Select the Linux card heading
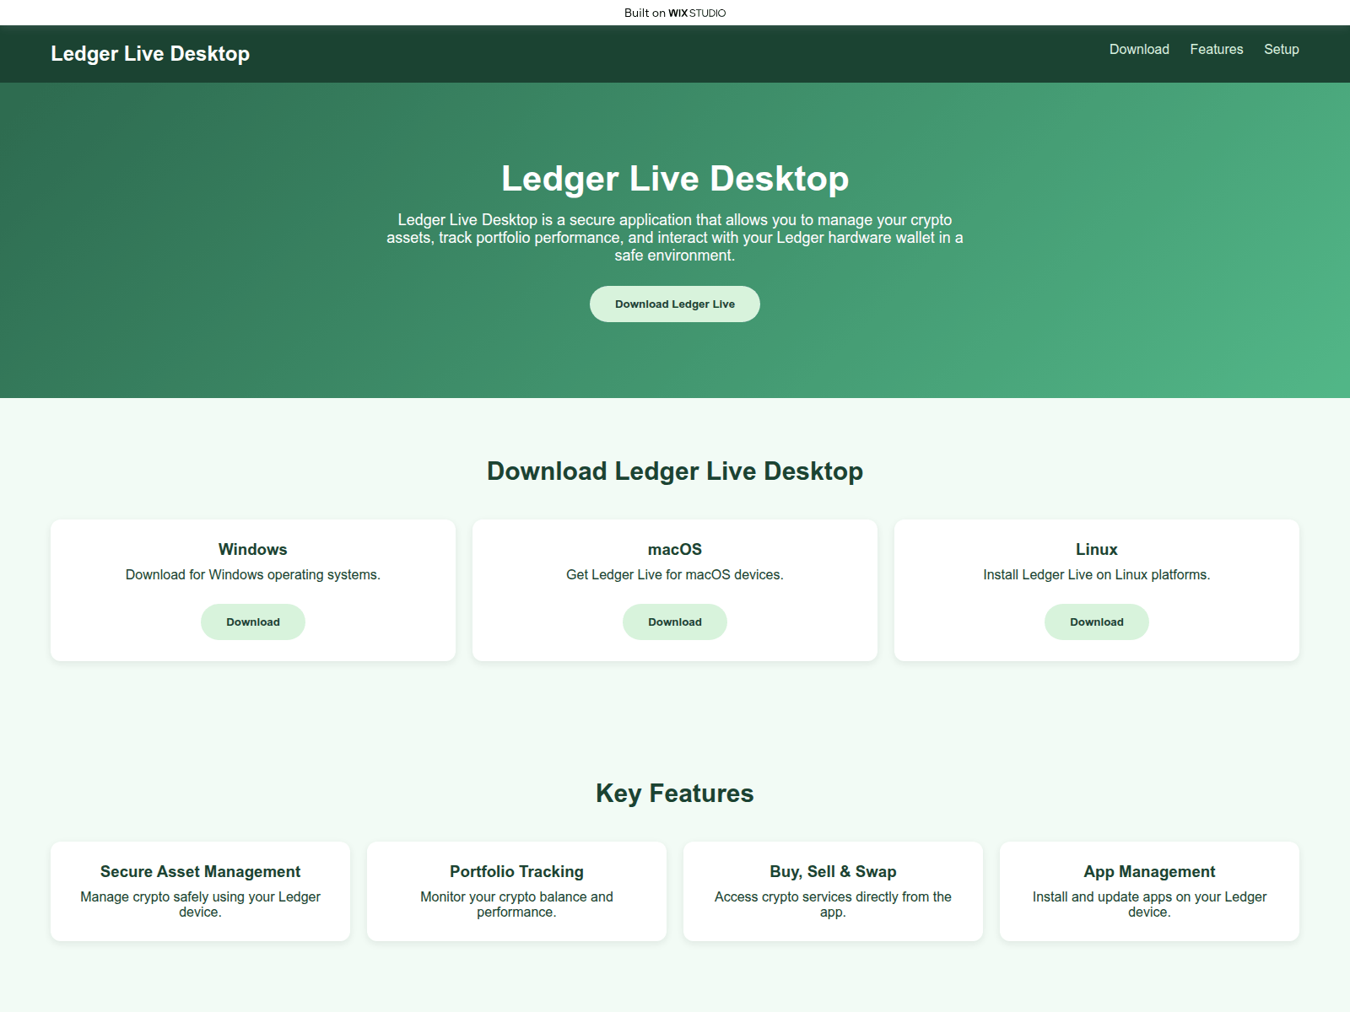 coord(1097,549)
